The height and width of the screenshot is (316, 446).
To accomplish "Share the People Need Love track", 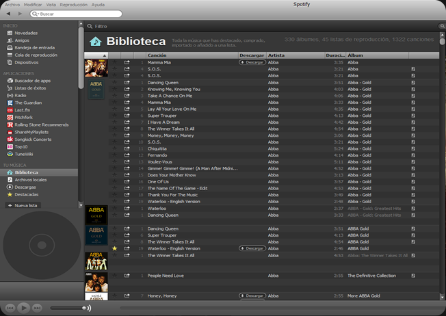I will pyautogui.click(x=127, y=276).
